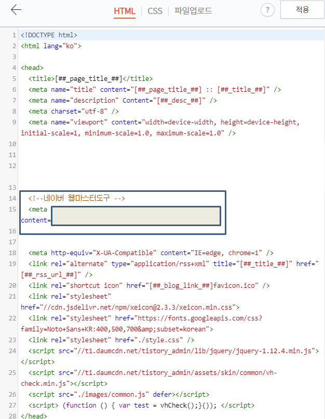Viewport: 325px width, 419px height.
Task: Click the jquery-1.12.4.min.js script line
Action: tap(173, 351)
